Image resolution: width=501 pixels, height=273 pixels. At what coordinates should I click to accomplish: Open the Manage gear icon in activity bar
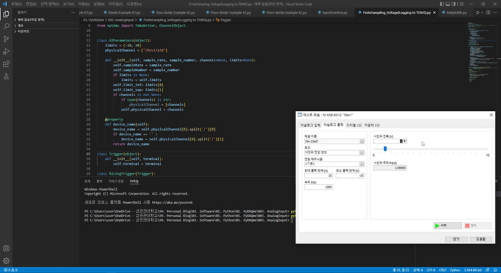click(x=6, y=259)
